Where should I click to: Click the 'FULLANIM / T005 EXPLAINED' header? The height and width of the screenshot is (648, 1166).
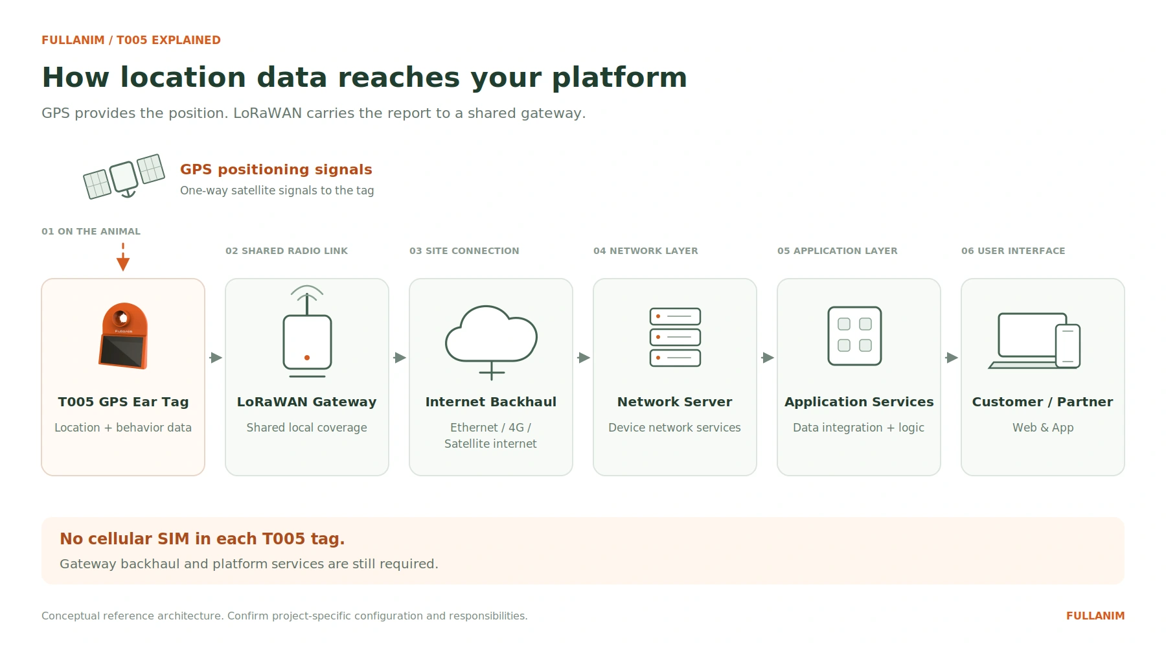point(131,40)
